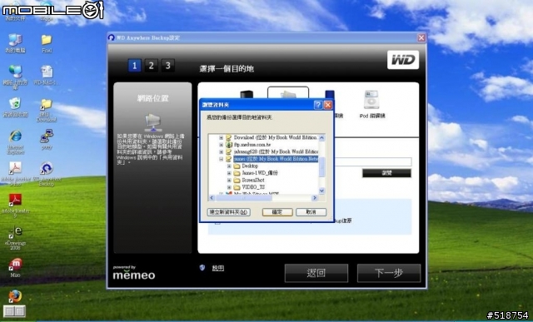Screen dimensions: 533x322
Task: Expand the jahuang620 share node
Action: 221,151
